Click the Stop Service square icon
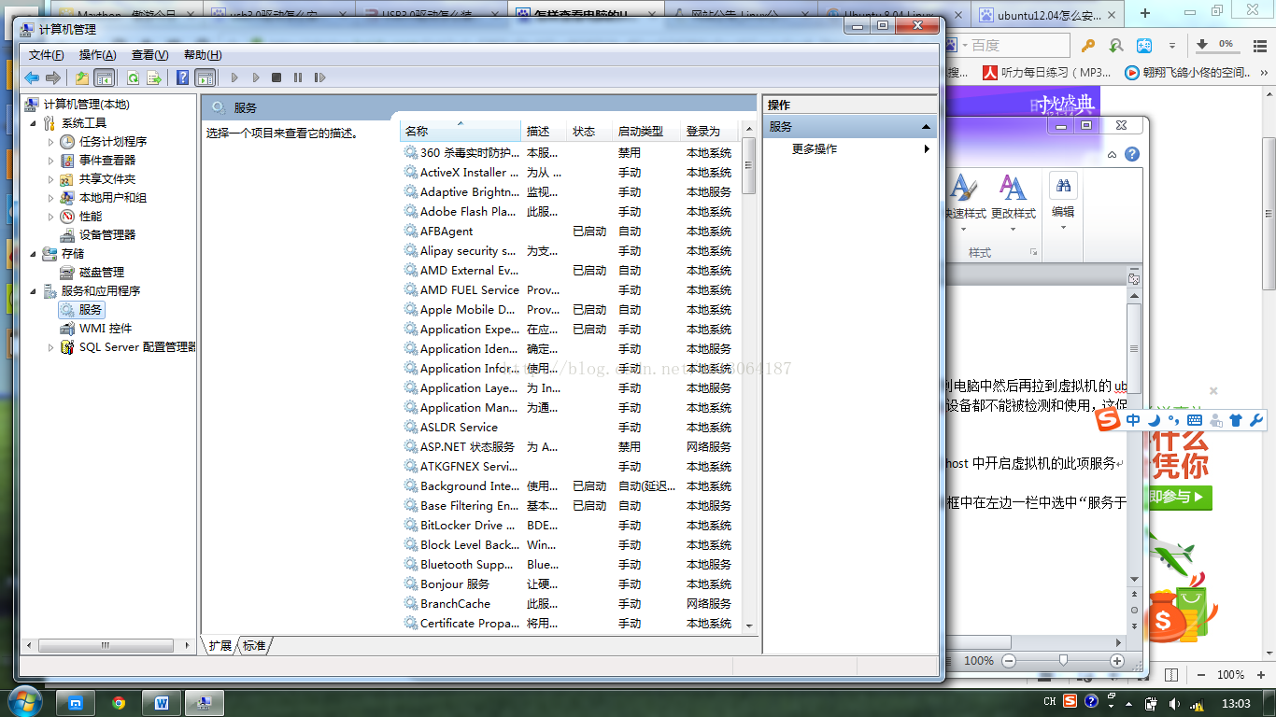 (276, 78)
